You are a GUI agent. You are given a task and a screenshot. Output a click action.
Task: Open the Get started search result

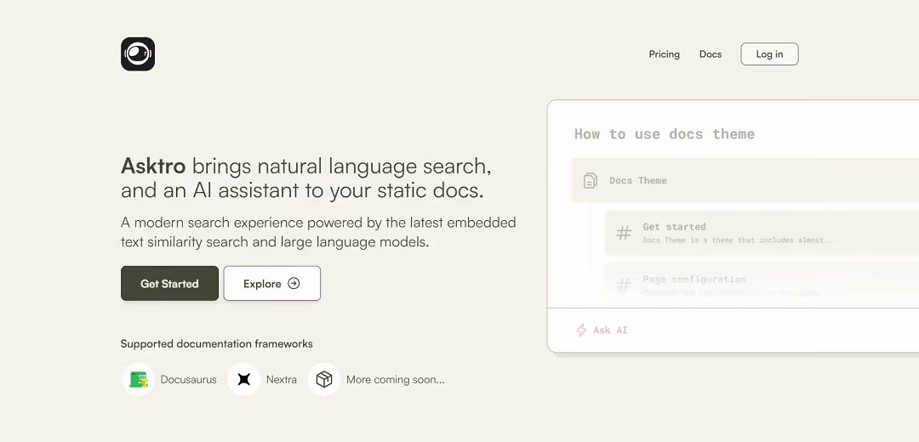click(x=762, y=233)
